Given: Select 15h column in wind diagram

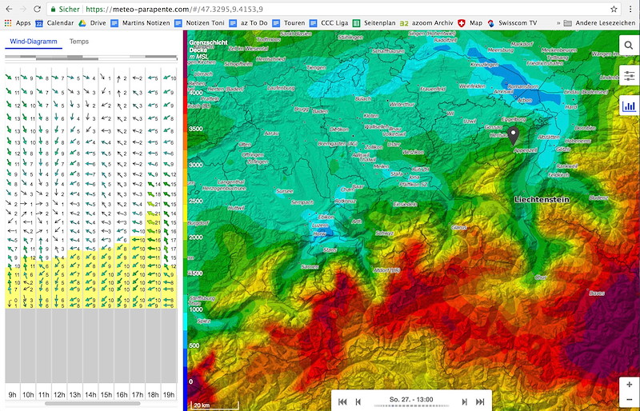Looking at the screenshot, I should pyautogui.click(x=106, y=395).
